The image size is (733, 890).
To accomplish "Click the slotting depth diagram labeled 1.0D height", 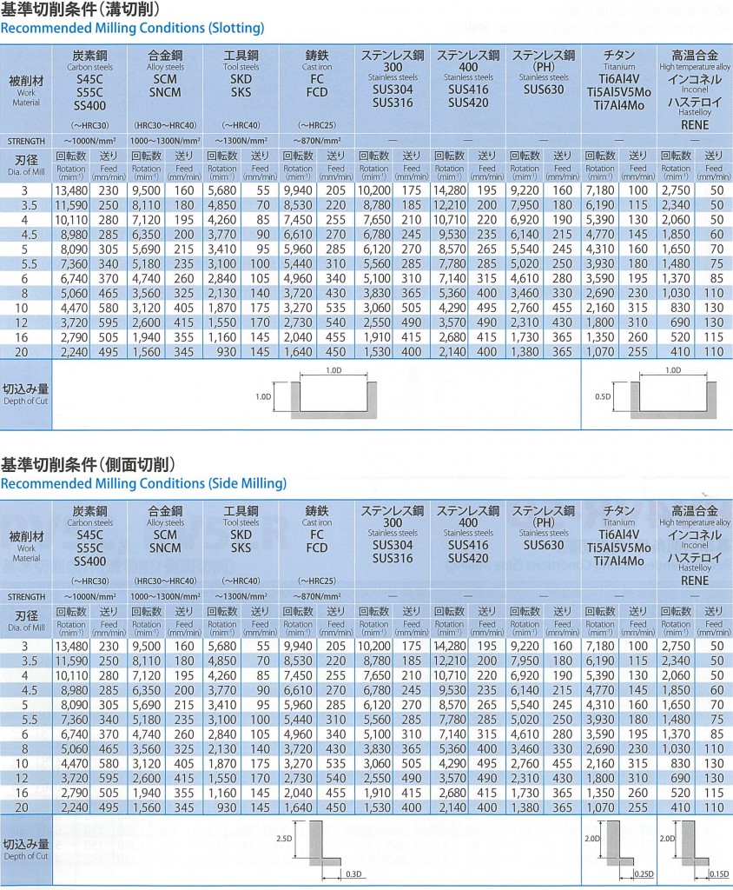I will point(327,395).
